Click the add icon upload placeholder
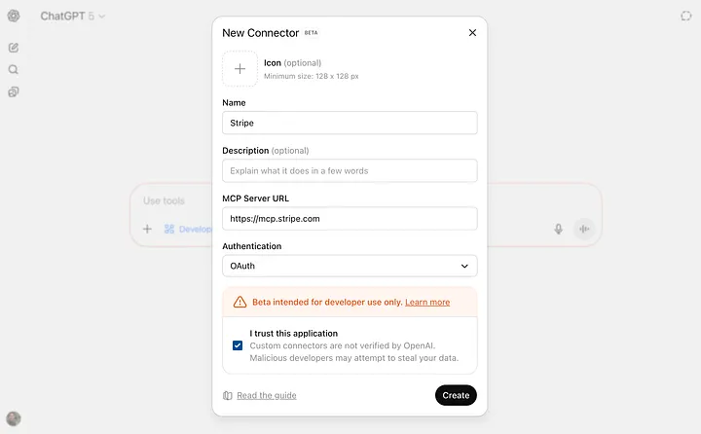 (240, 69)
